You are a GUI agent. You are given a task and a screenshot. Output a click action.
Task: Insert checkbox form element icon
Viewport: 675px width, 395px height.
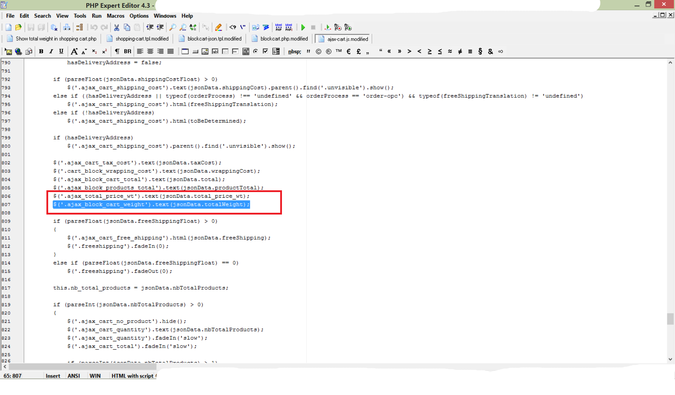click(265, 52)
